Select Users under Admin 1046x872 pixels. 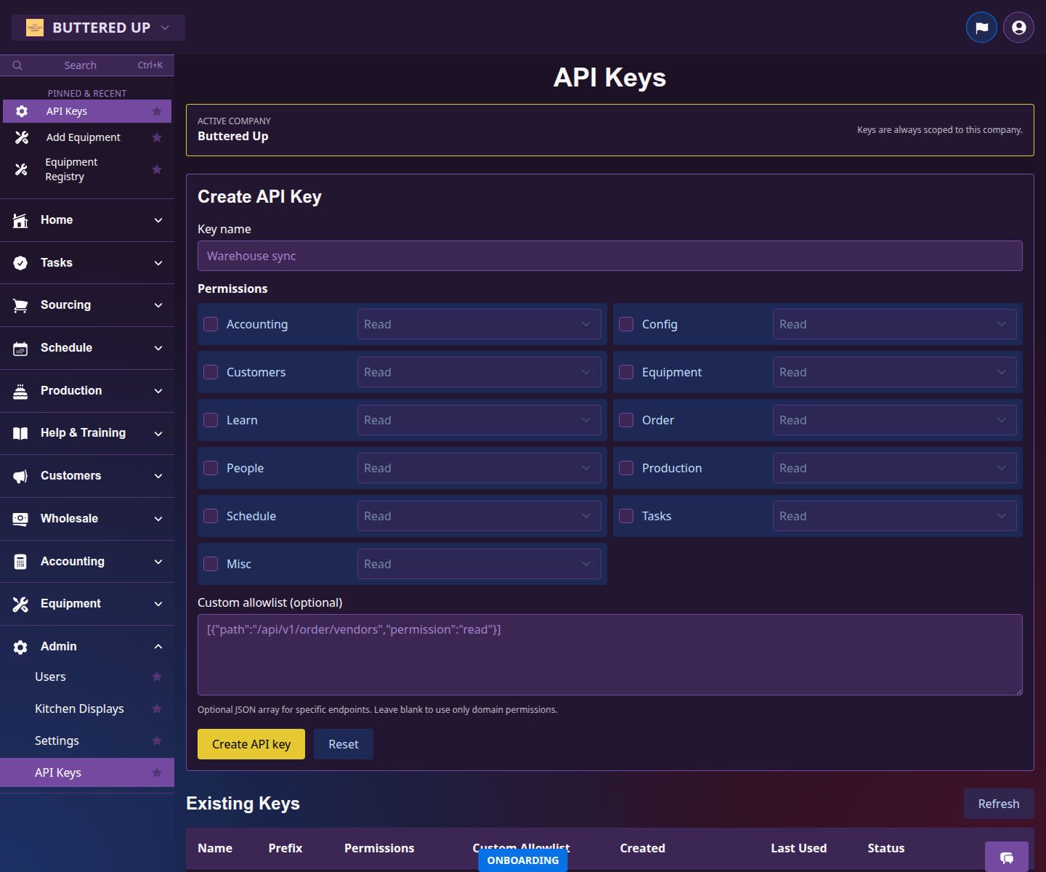click(x=50, y=677)
